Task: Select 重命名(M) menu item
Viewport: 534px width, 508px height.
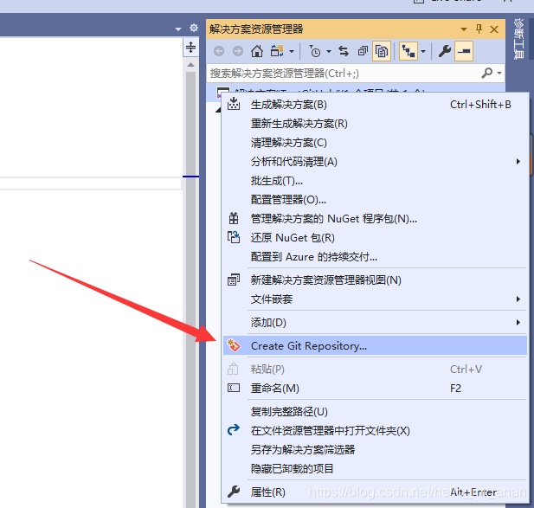Action: point(375,389)
